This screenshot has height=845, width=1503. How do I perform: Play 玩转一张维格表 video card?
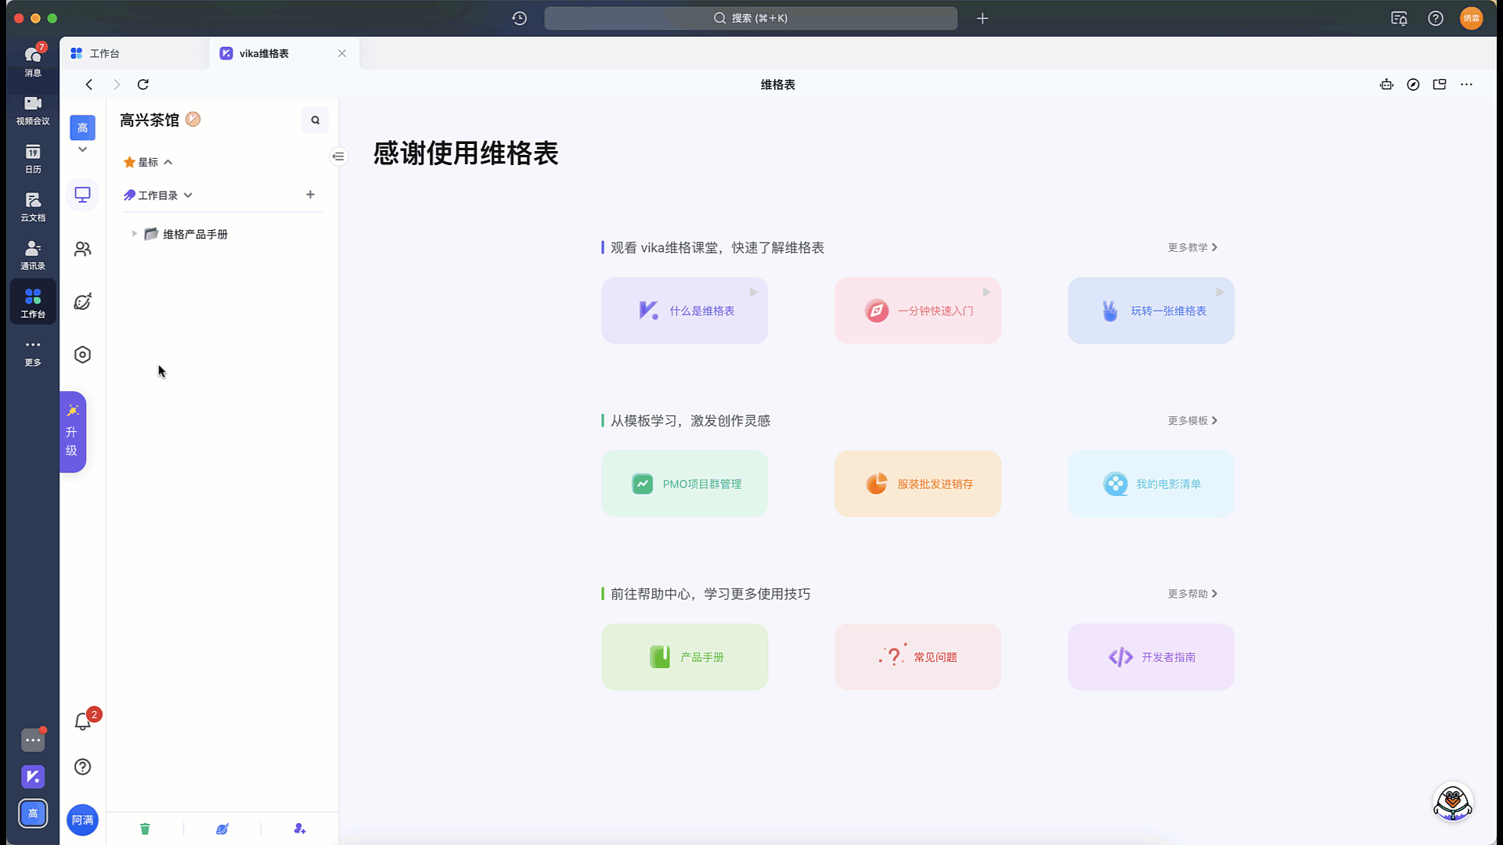click(1151, 311)
